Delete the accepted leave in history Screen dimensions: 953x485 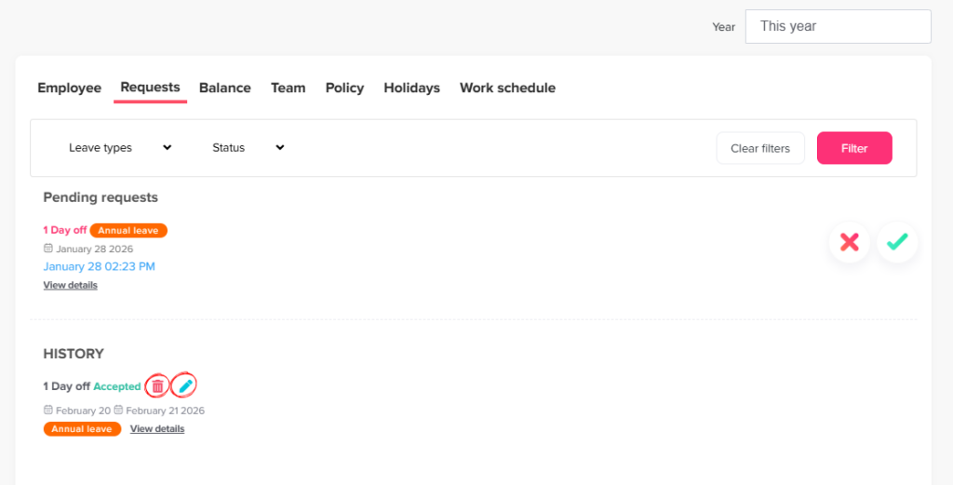[x=157, y=385]
